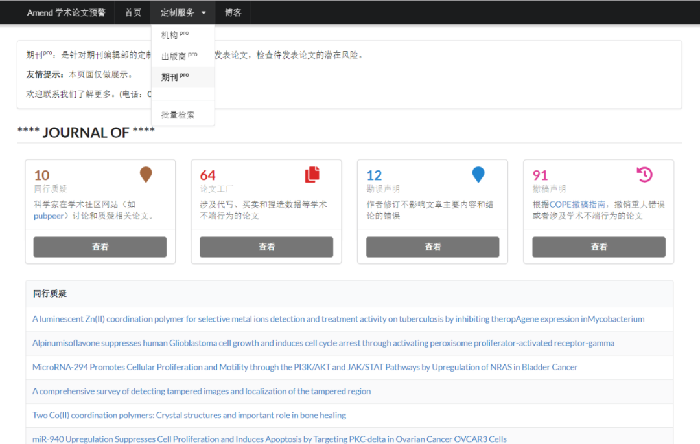Click the brown map pin icon for 同行质疑
Image resolution: width=700 pixels, height=444 pixels.
click(x=146, y=174)
